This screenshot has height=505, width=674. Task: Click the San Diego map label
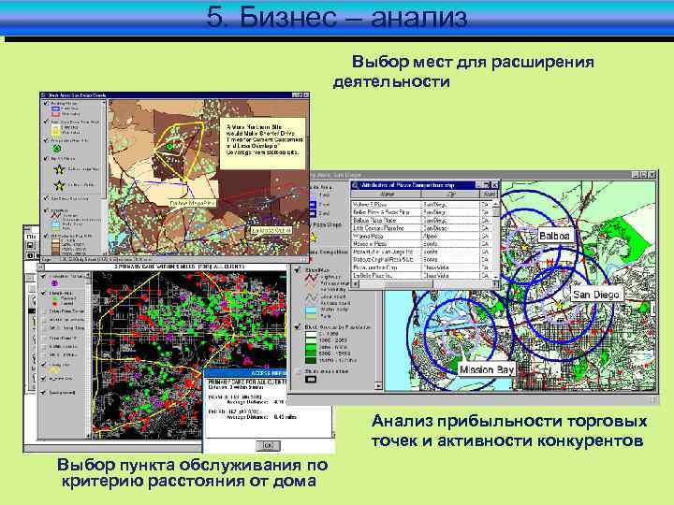(x=595, y=295)
